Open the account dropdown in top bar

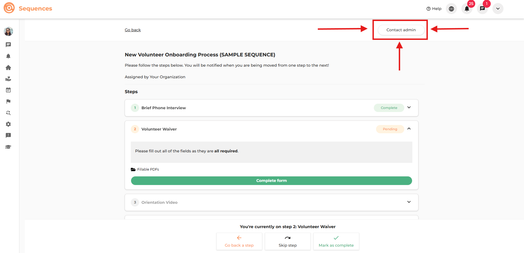pyautogui.click(x=498, y=9)
